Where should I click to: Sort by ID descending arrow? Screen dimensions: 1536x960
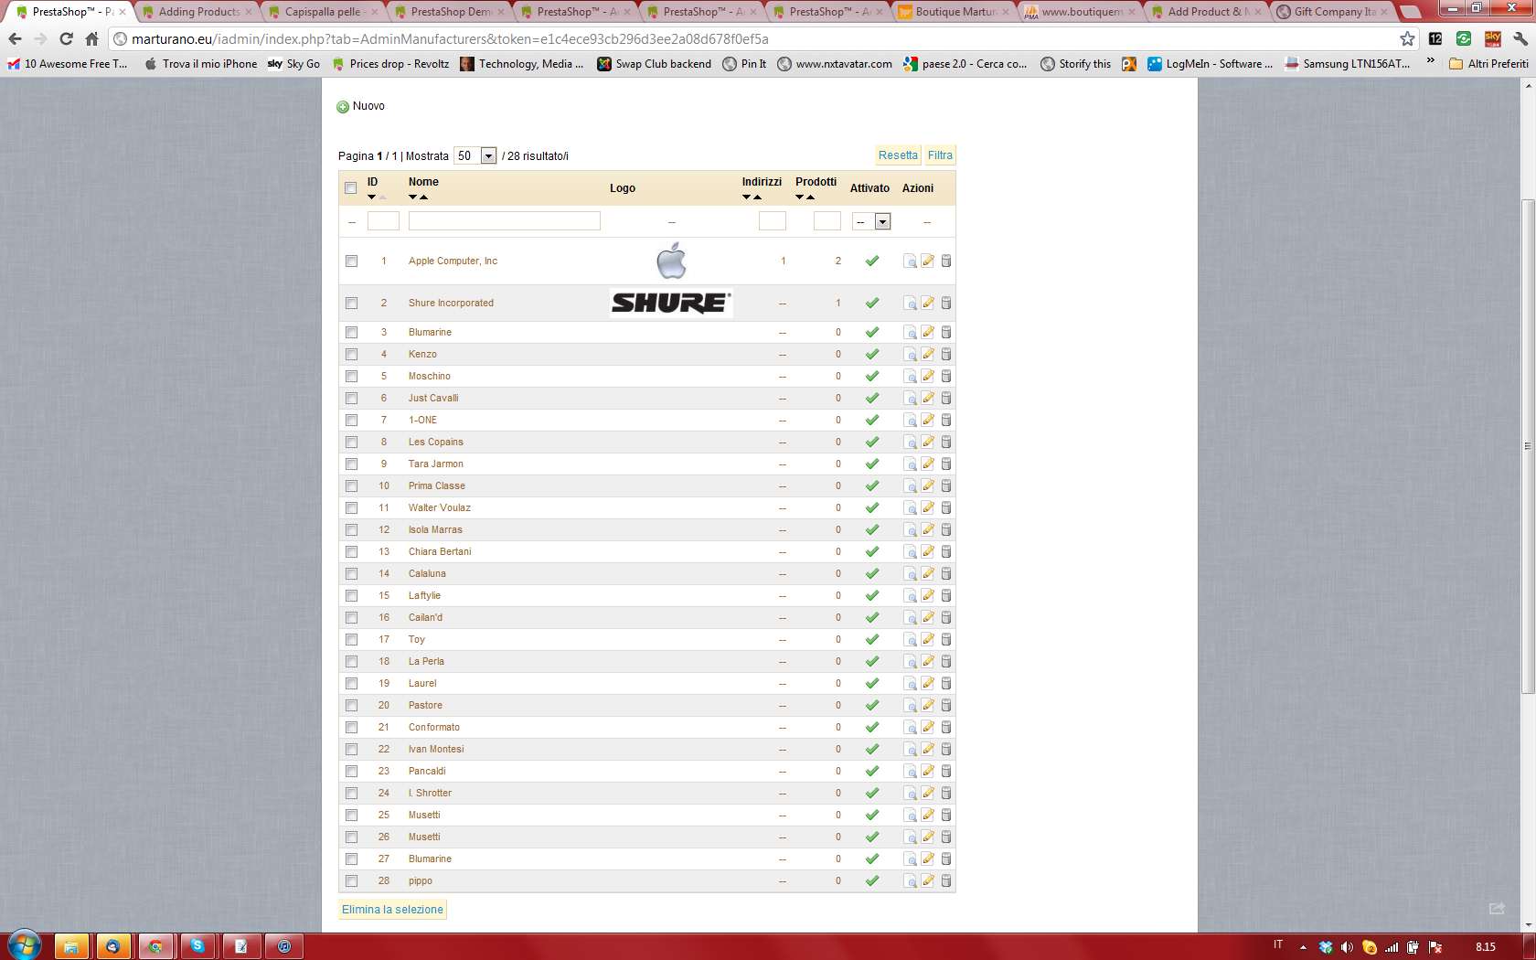[x=371, y=197]
